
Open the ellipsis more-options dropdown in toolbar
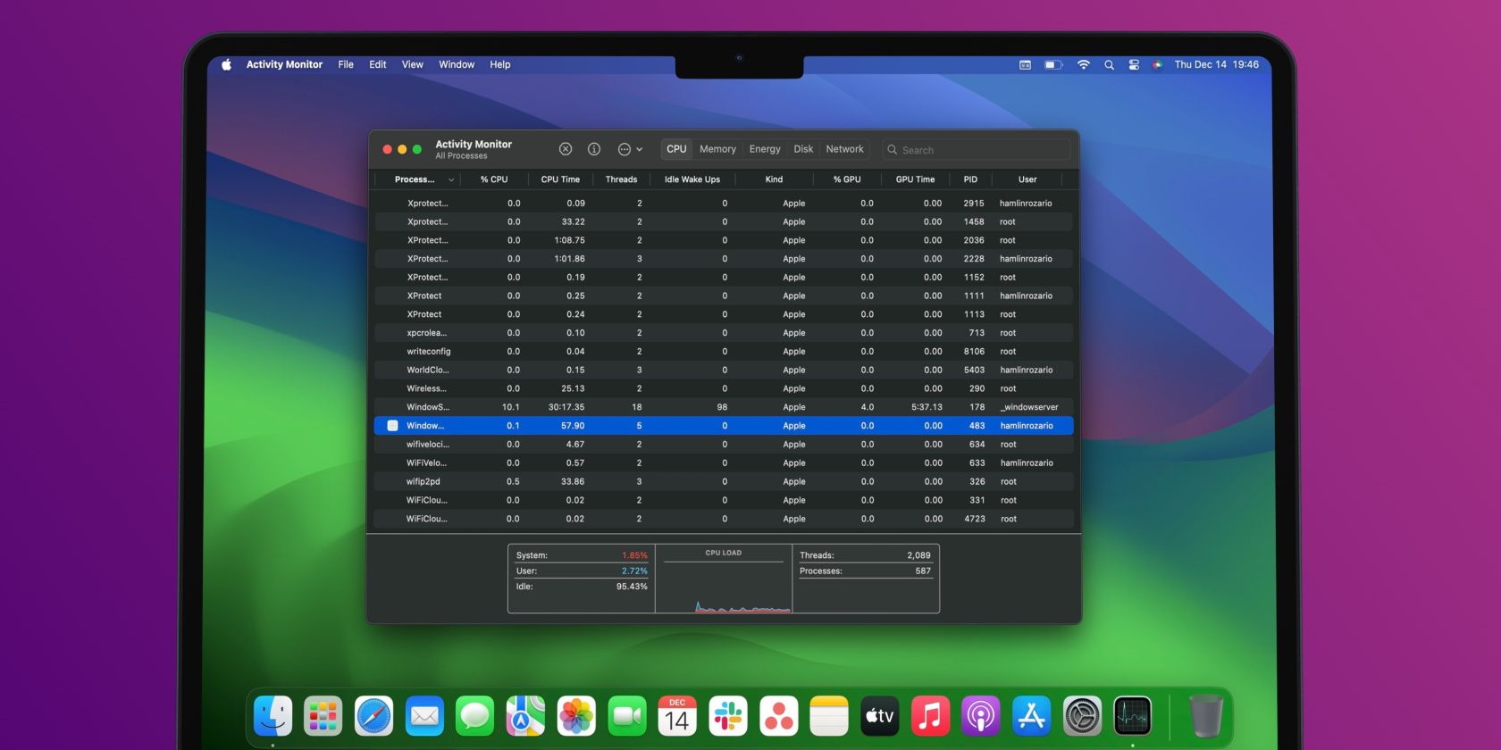(630, 149)
